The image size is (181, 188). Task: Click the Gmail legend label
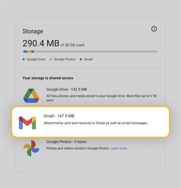click(x=88, y=59)
